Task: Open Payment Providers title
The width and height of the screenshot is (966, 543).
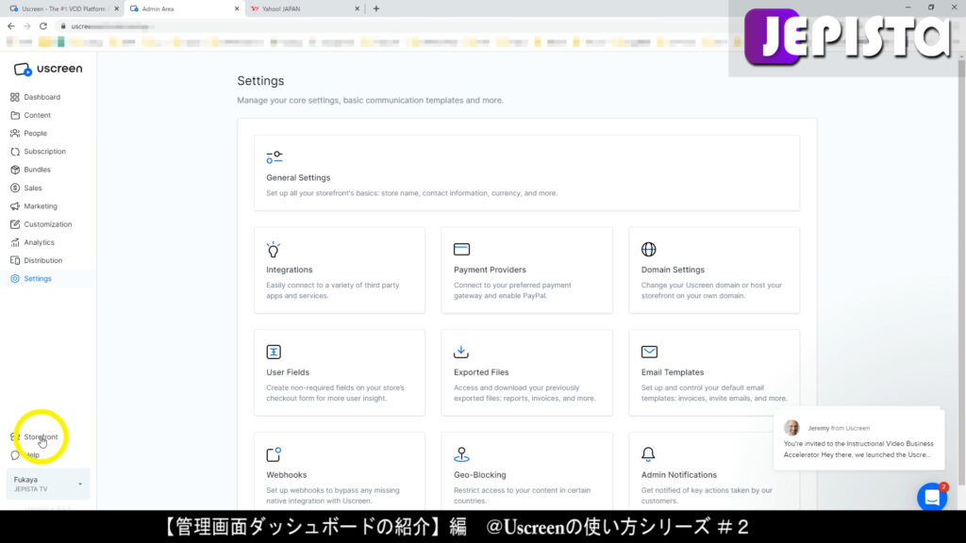Action: point(490,270)
